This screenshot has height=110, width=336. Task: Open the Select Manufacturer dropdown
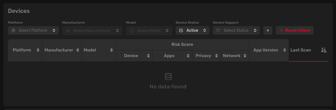point(92,31)
